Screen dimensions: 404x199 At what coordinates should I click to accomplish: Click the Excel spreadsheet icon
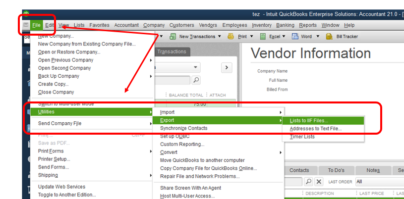tap(263, 37)
